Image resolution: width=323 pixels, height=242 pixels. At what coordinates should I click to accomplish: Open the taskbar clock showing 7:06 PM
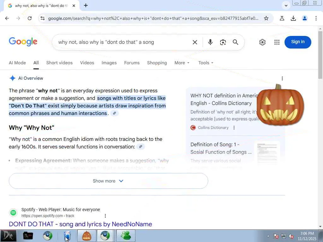click(x=307, y=236)
